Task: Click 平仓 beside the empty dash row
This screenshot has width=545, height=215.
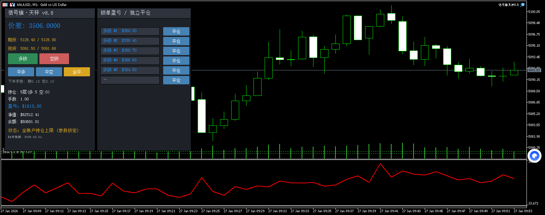Action: click(176, 80)
